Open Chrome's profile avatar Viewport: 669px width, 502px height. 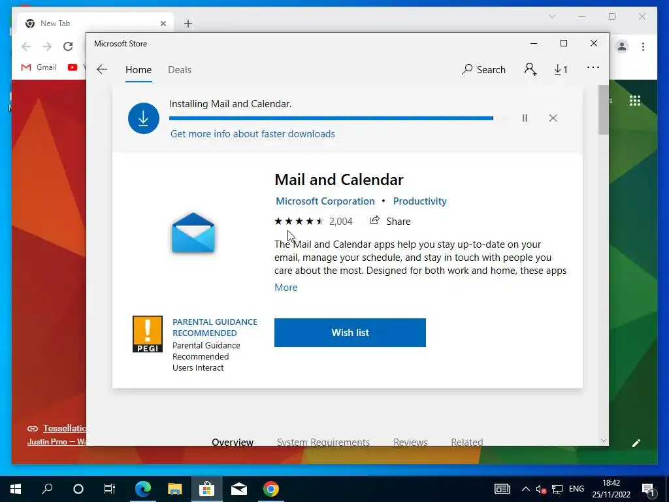(x=622, y=46)
